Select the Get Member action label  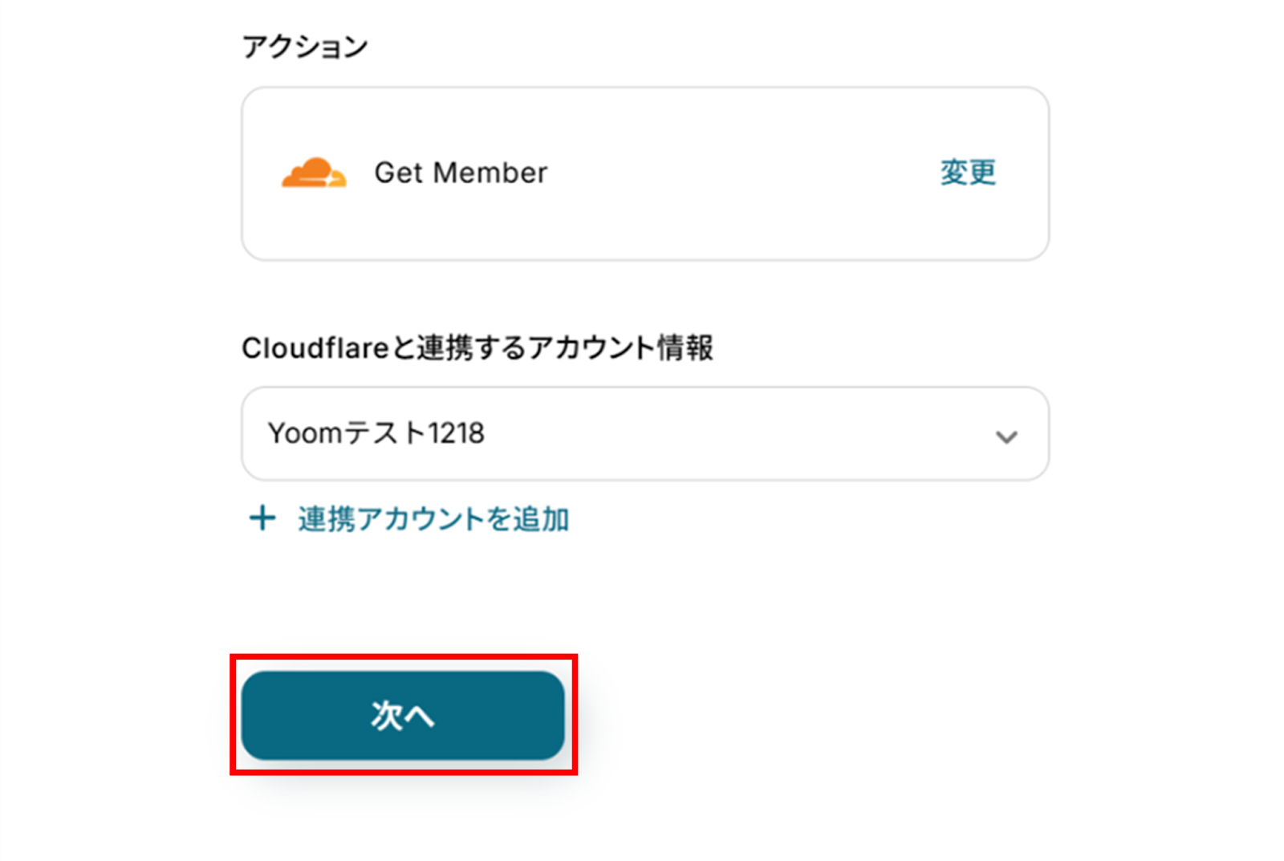tap(461, 173)
